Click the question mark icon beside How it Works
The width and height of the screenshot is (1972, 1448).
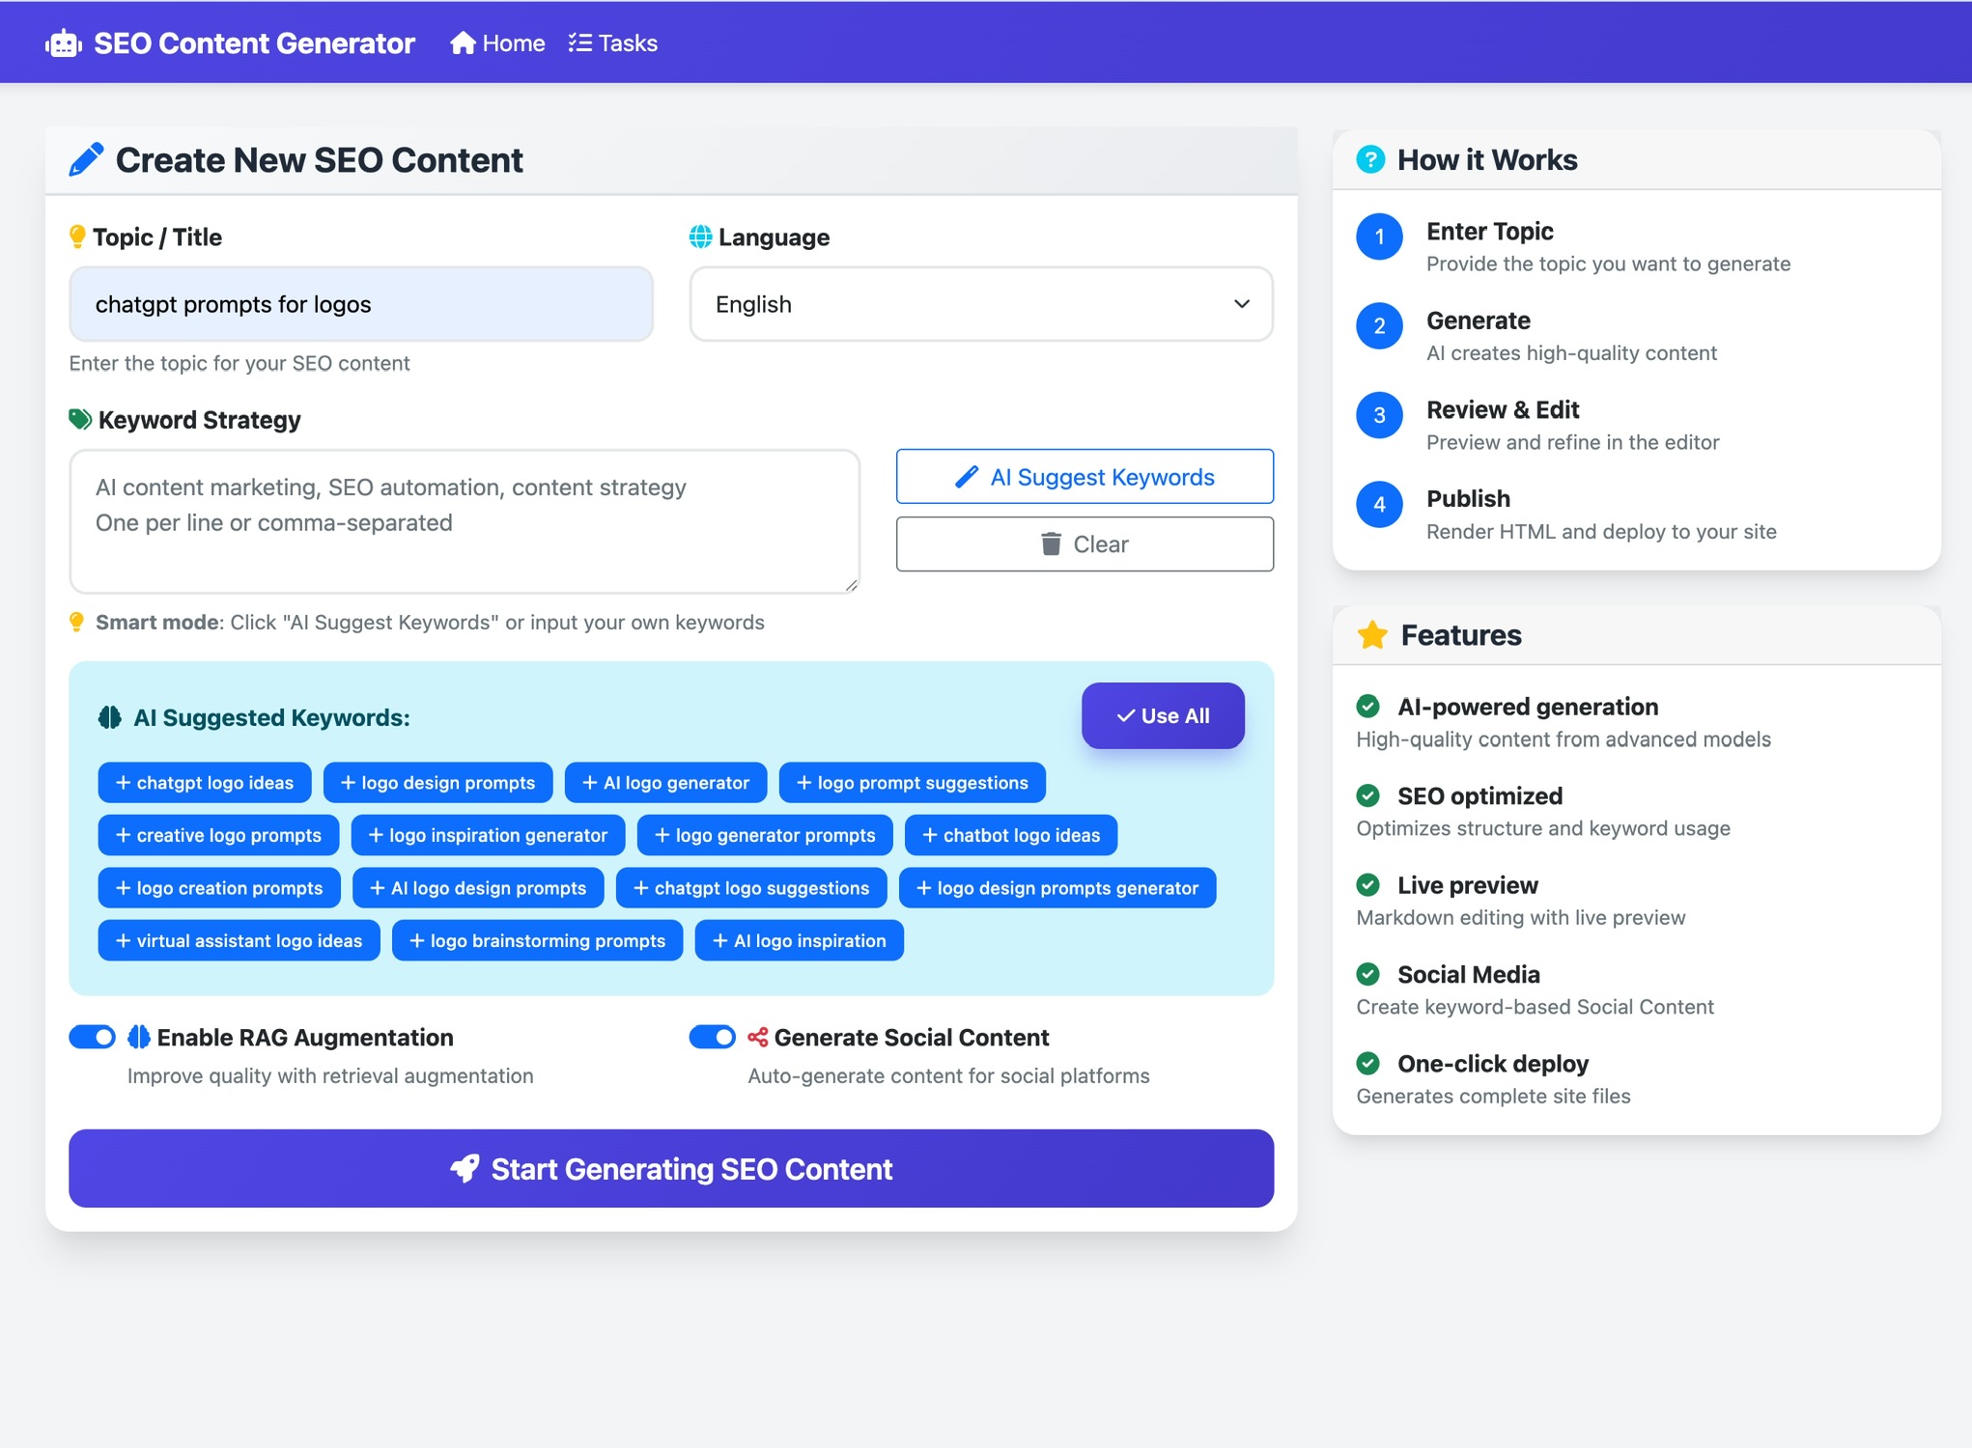click(1370, 159)
